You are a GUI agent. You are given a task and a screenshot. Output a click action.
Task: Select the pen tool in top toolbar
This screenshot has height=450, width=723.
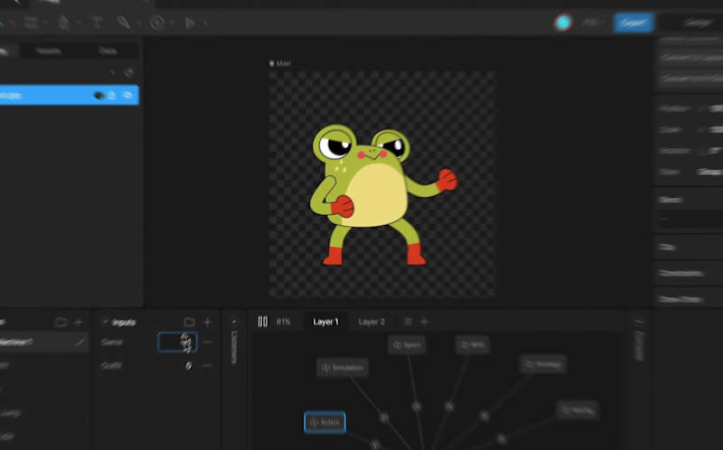point(124,22)
